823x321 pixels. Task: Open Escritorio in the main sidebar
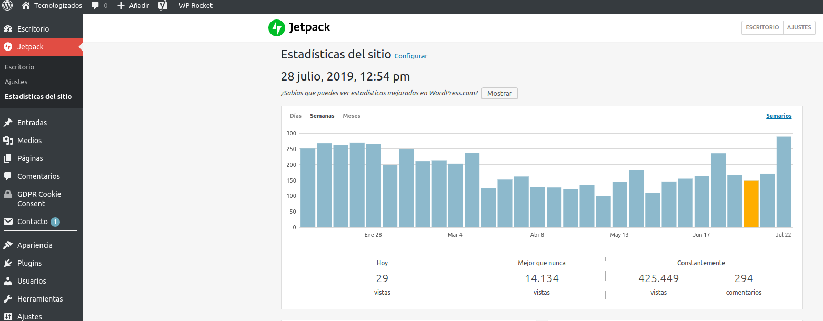33,29
